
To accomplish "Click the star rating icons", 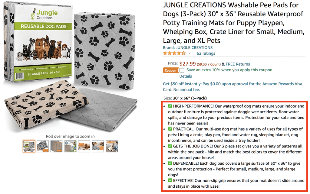I will (174, 53).
